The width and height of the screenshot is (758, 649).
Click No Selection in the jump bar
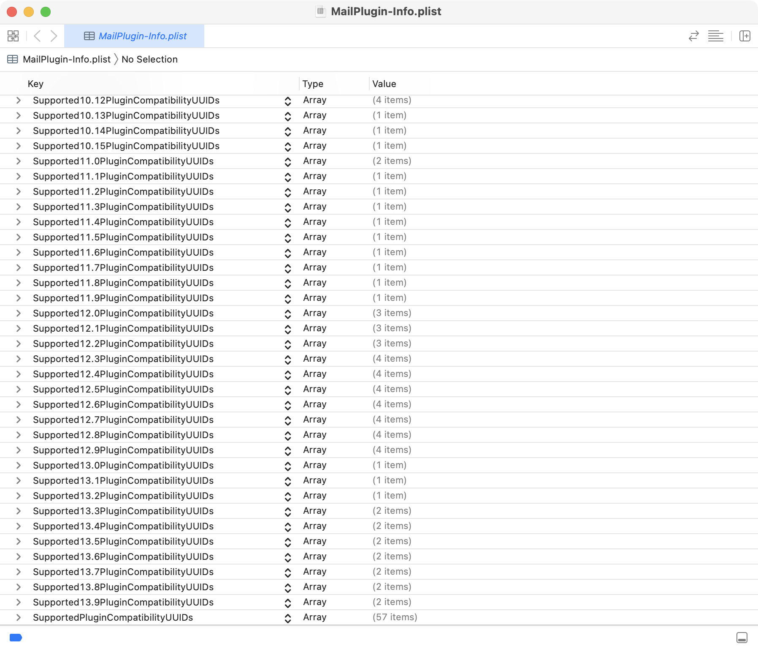[149, 59]
